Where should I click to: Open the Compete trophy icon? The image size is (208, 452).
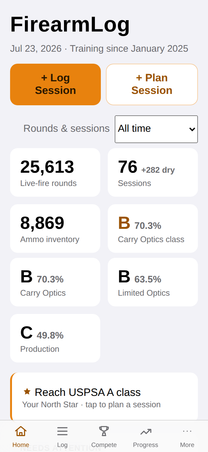coord(104,431)
